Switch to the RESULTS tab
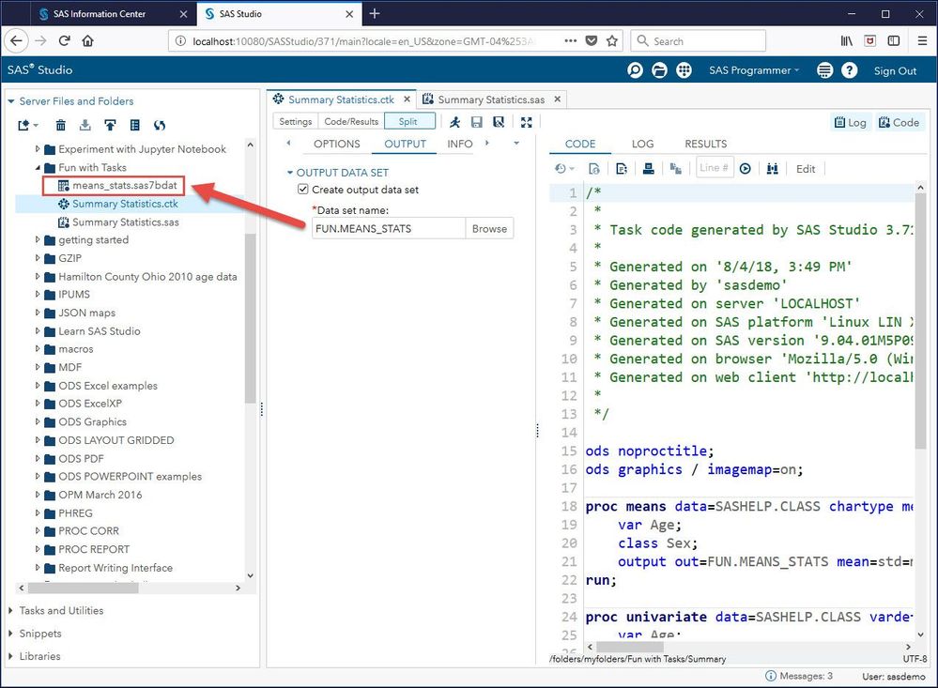This screenshot has width=938, height=688. pos(705,144)
